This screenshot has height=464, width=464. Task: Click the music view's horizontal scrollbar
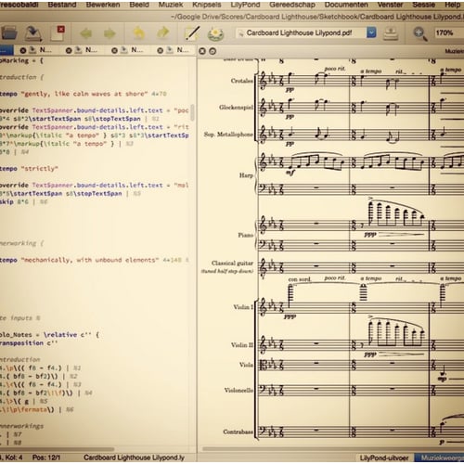pyautogui.click(x=332, y=449)
